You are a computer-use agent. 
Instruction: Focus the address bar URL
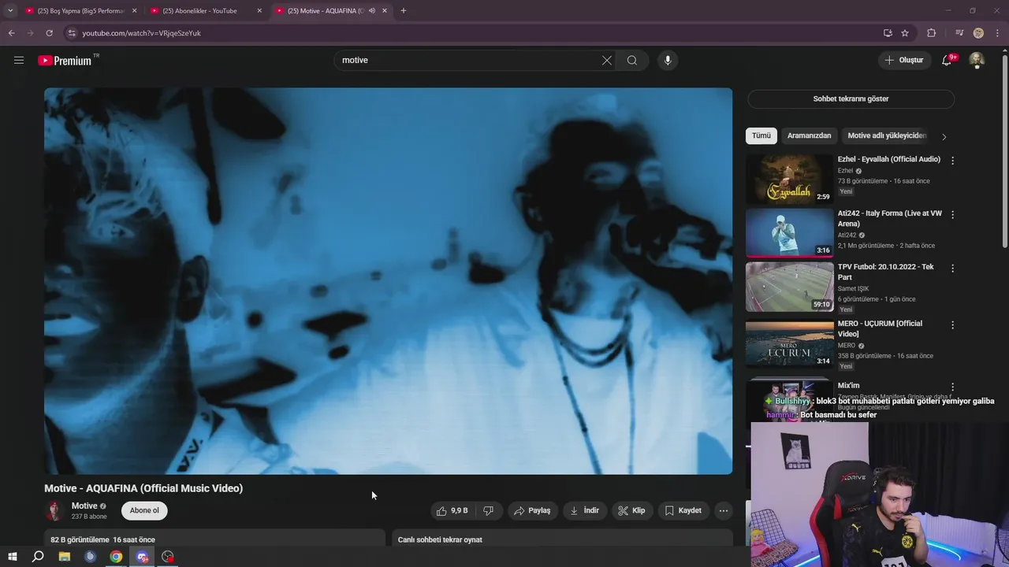(x=142, y=33)
